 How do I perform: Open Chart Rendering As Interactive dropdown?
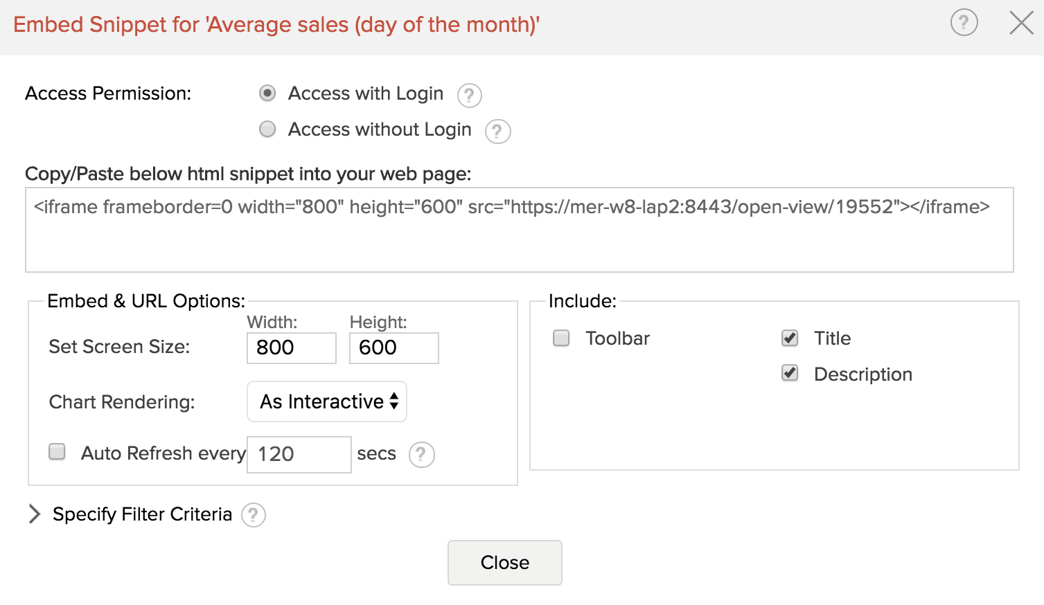click(327, 401)
